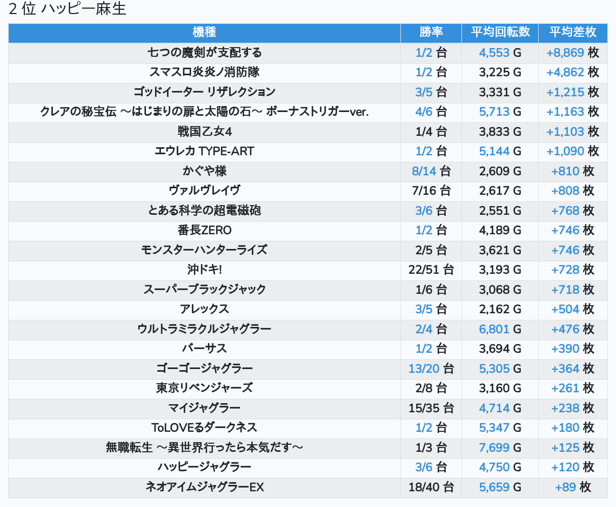
Task: Click the 平均回転数 column header
Action: coord(500,32)
